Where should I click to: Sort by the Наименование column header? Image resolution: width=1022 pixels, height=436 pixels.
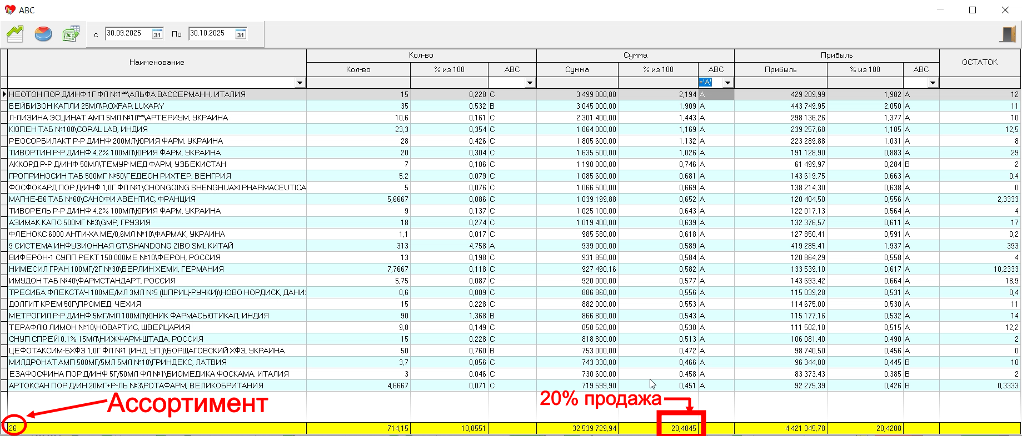point(157,63)
